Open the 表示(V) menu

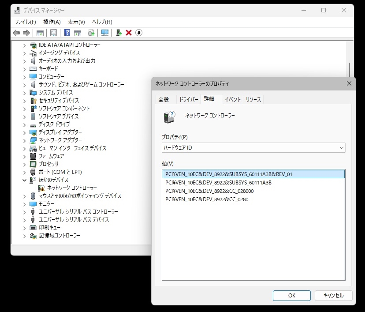[x=76, y=22]
